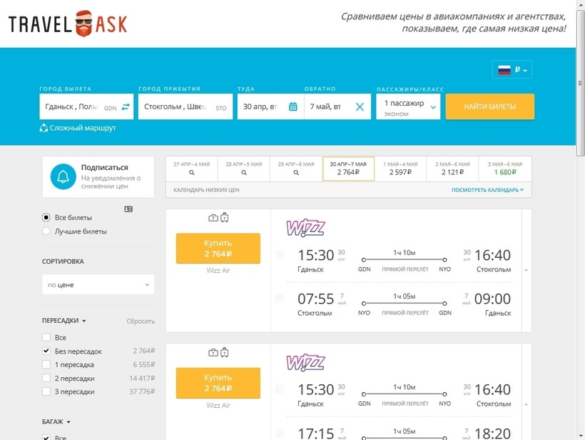Select the 'Лучшие билеты' radio option
Screen dimensions: 585x440
pyautogui.click(x=47, y=231)
